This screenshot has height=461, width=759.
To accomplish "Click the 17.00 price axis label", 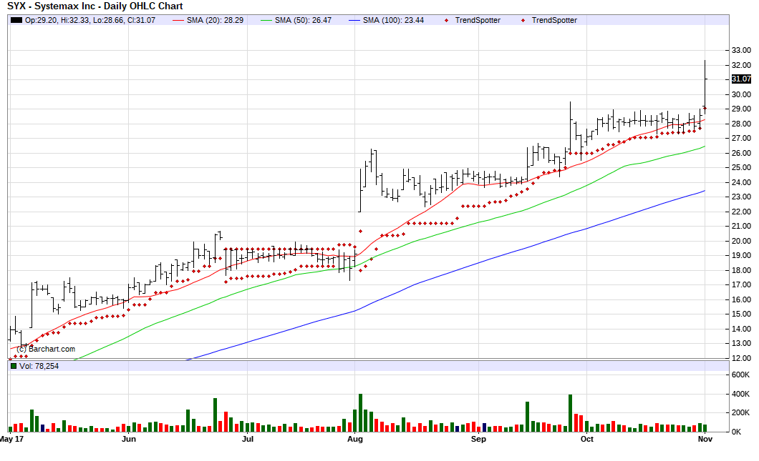I will coord(741,285).
